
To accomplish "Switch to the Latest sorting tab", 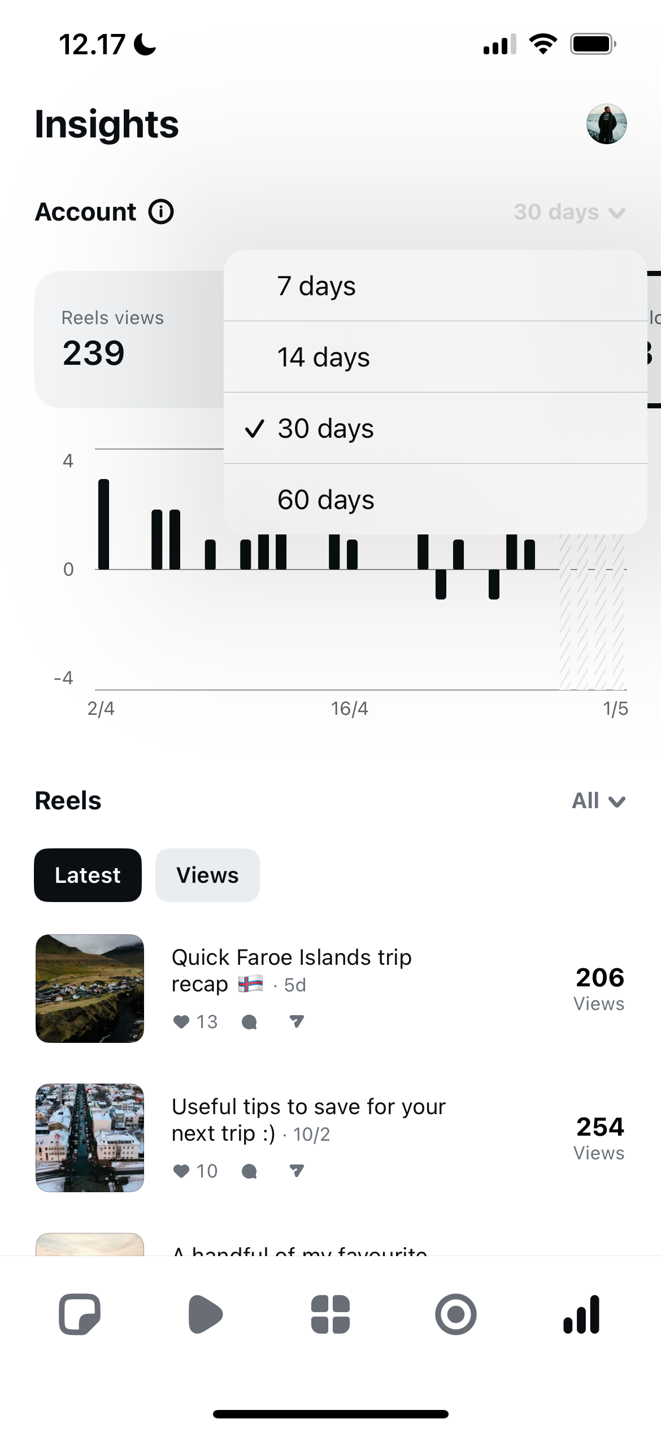I will pyautogui.click(x=88, y=875).
